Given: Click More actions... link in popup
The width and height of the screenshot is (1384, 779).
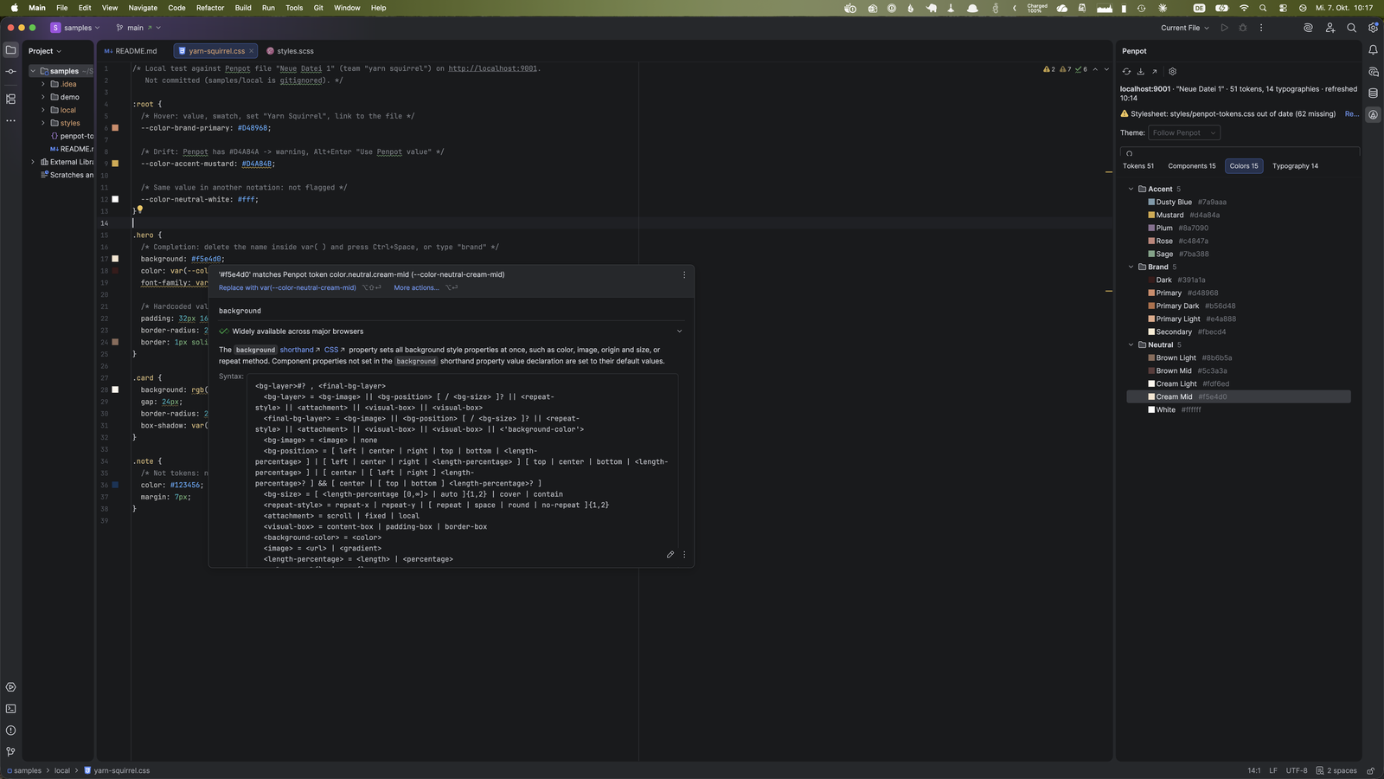Looking at the screenshot, I should coord(416,287).
